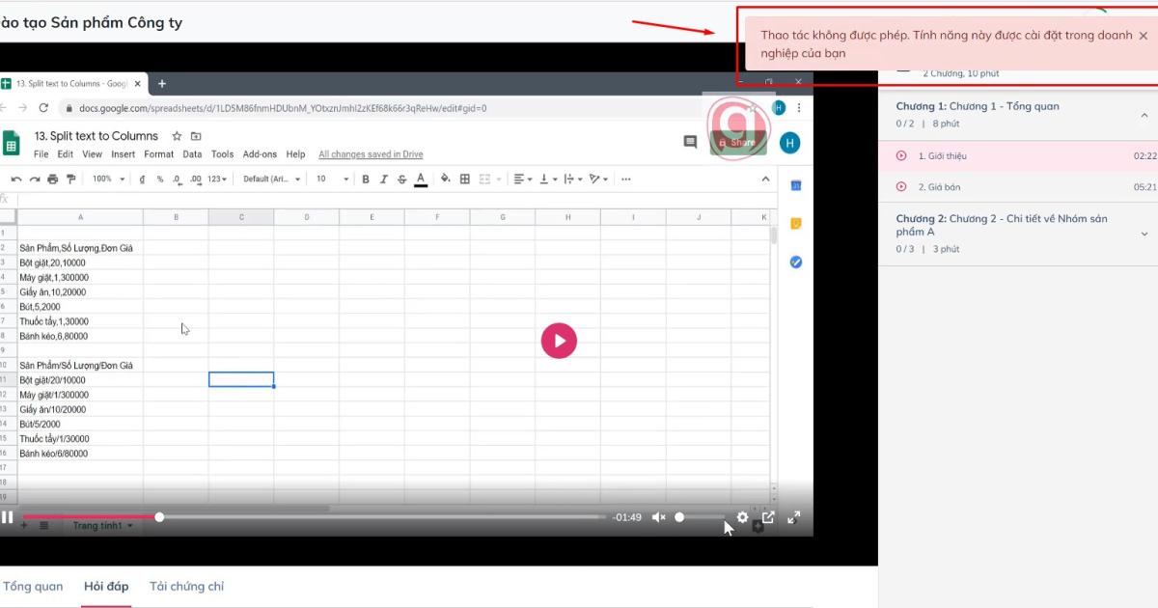Image resolution: width=1158 pixels, height=608 pixels.
Task: Seek on the video progress bar
Action: tap(315, 517)
